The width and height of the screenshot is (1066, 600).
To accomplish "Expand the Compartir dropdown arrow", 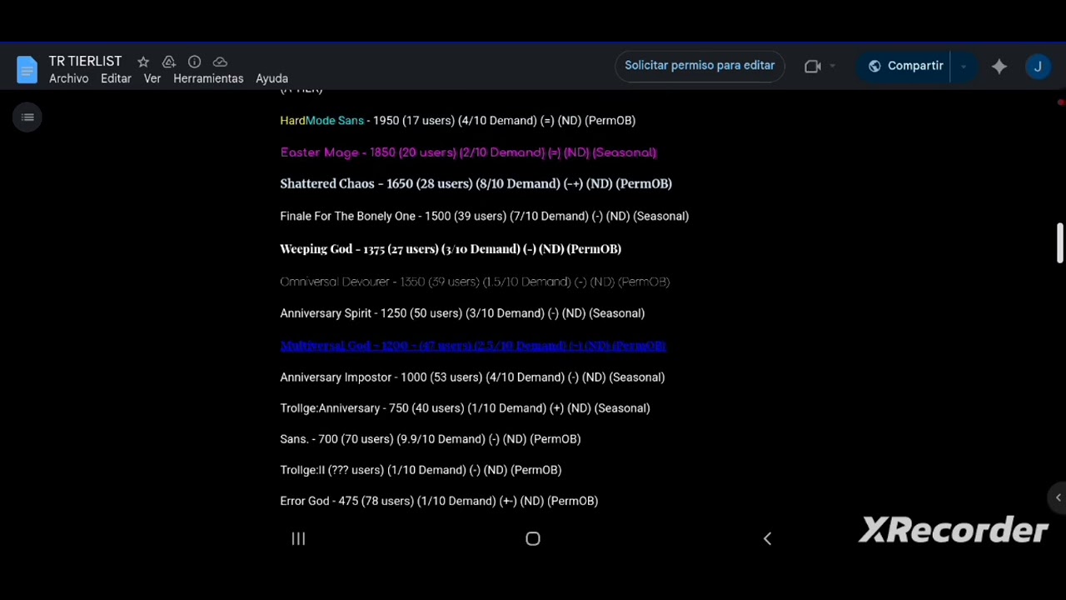I will pos(964,67).
